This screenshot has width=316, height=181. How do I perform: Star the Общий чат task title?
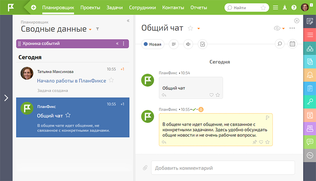click(190, 28)
